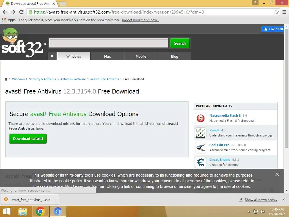
Task: Open the Cheat Engine icon
Action: tap(201, 162)
